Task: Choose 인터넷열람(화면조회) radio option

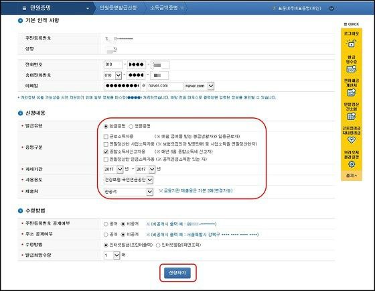Action: coord(158,245)
